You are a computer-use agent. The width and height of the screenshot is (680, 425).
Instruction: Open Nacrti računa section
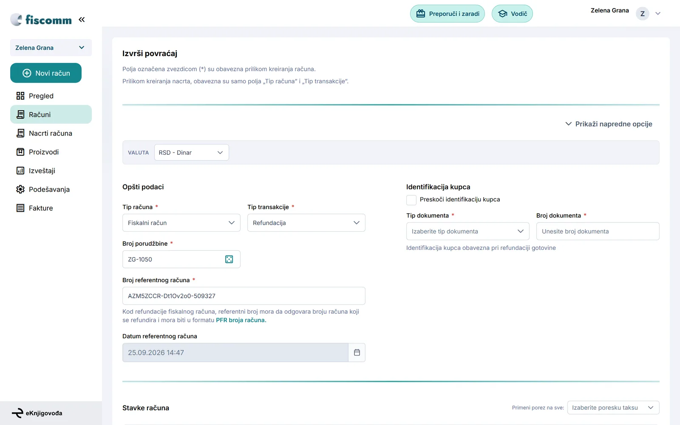click(x=51, y=133)
